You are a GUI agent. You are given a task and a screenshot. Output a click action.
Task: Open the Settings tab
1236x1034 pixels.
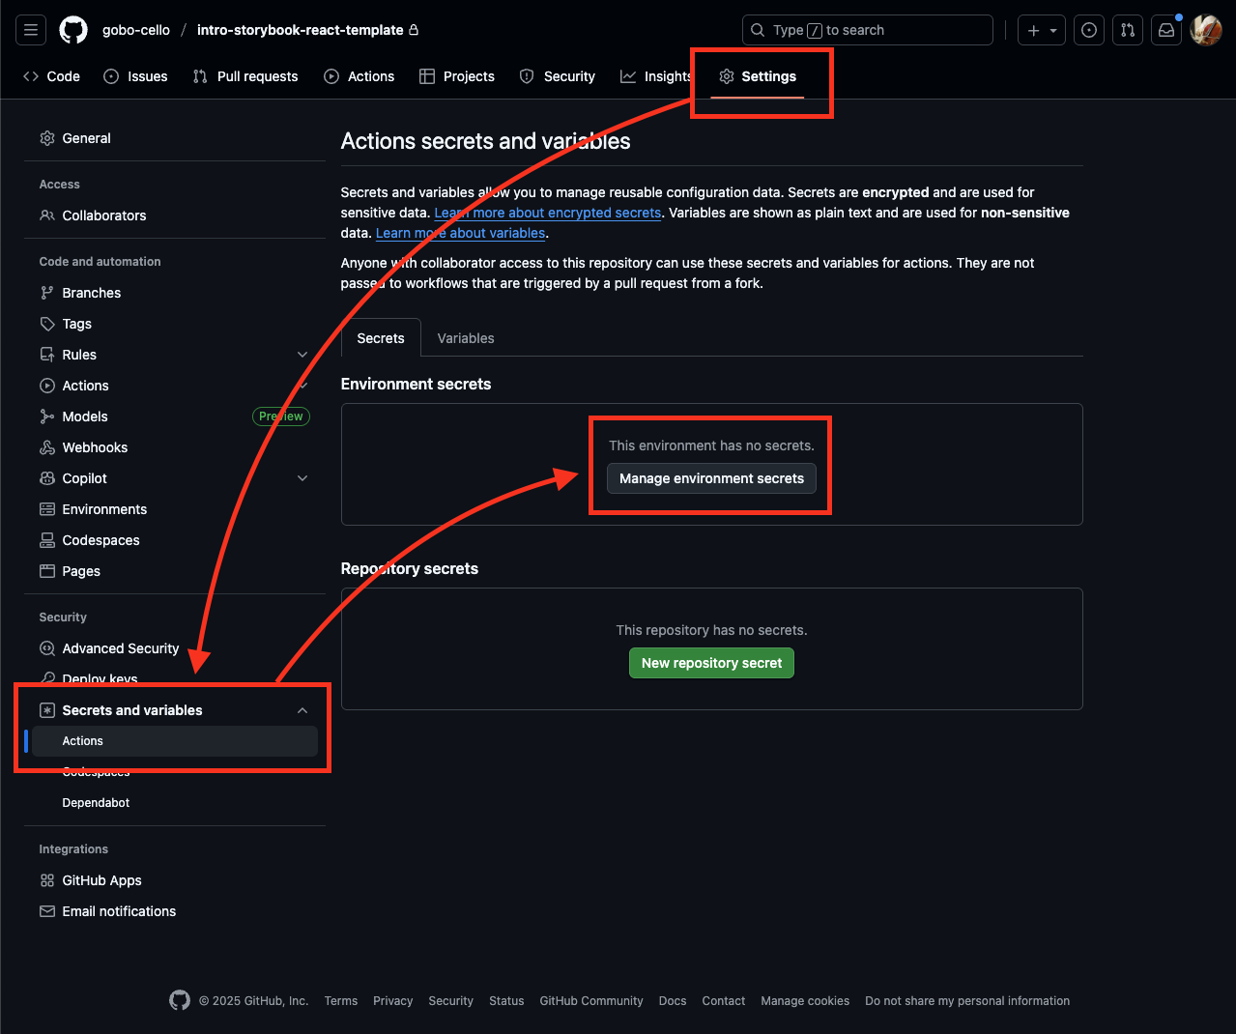[758, 76]
